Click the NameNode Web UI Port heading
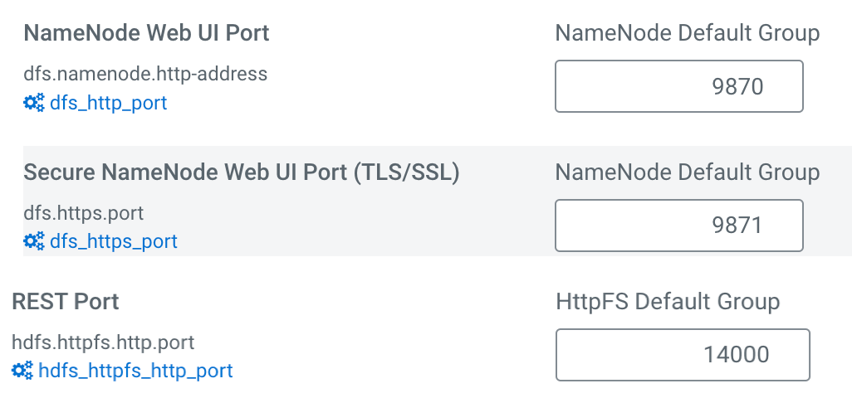This screenshot has height=398, width=852. [x=146, y=33]
